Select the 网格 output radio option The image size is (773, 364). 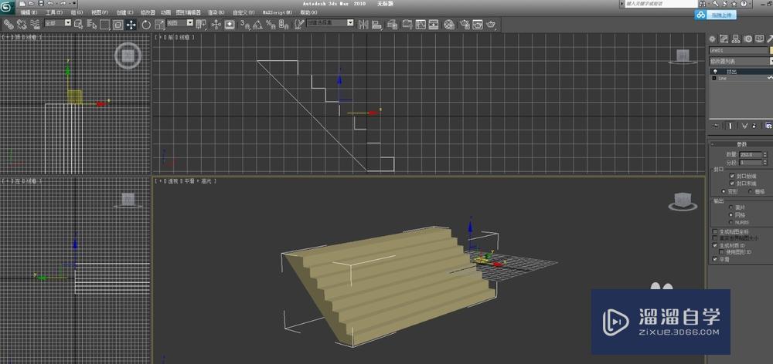click(x=730, y=215)
